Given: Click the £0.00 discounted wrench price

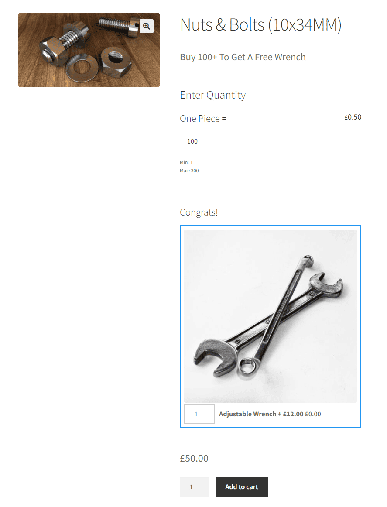Looking at the screenshot, I should pos(313,414).
